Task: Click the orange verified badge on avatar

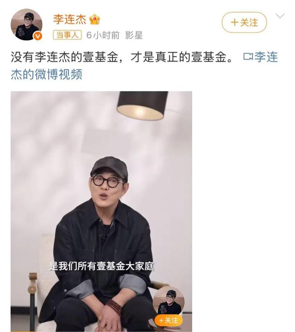Action: click(38, 36)
